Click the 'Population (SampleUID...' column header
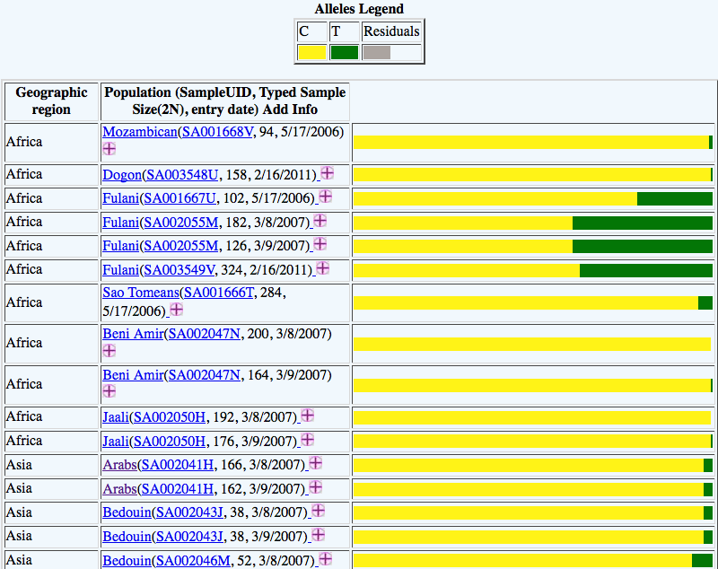The height and width of the screenshot is (569, 718). pyautogui.click(x=225, y=101)
